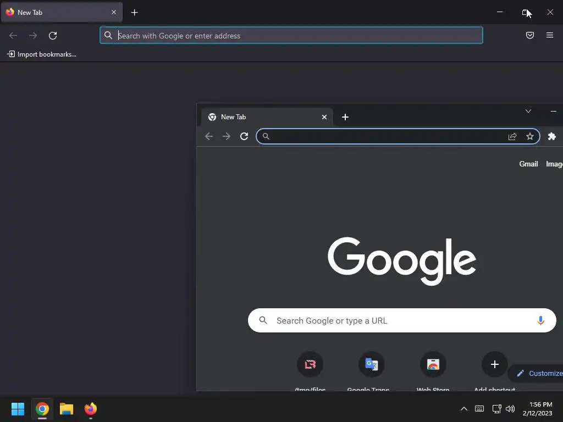This screenshot has height=422, width=563.
Task: Close the Chrome New Tab
Action: pyautogui.click(x=324, y=117)
